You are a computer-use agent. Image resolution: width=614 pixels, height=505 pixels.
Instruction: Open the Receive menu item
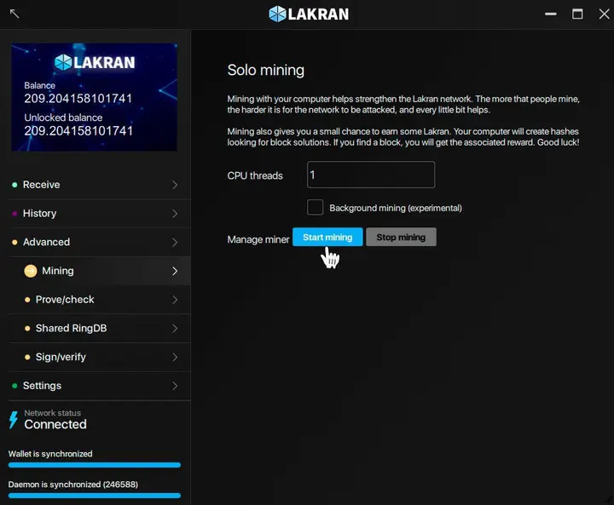click(100, 185)
